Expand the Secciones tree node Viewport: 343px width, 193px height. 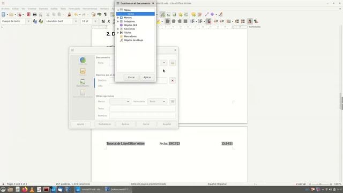(118, 29)
